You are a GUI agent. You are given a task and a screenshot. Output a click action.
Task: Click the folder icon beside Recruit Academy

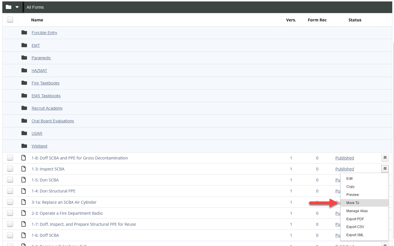click(24, 108)
